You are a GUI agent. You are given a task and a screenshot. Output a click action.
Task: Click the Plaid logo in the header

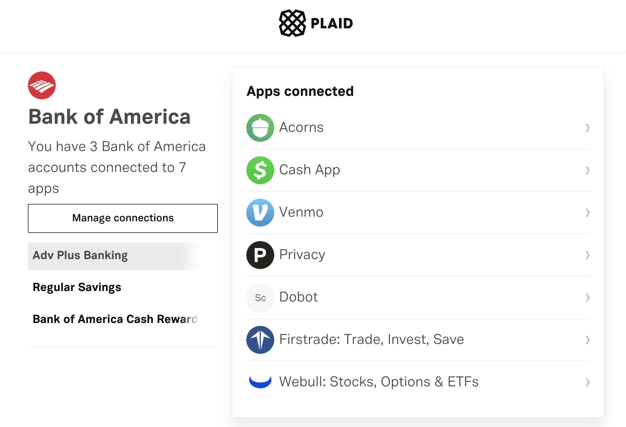pos(315,23)
